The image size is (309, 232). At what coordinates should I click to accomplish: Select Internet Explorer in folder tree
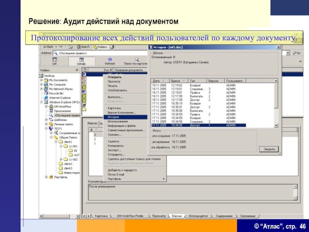click(x=46, y=97)
